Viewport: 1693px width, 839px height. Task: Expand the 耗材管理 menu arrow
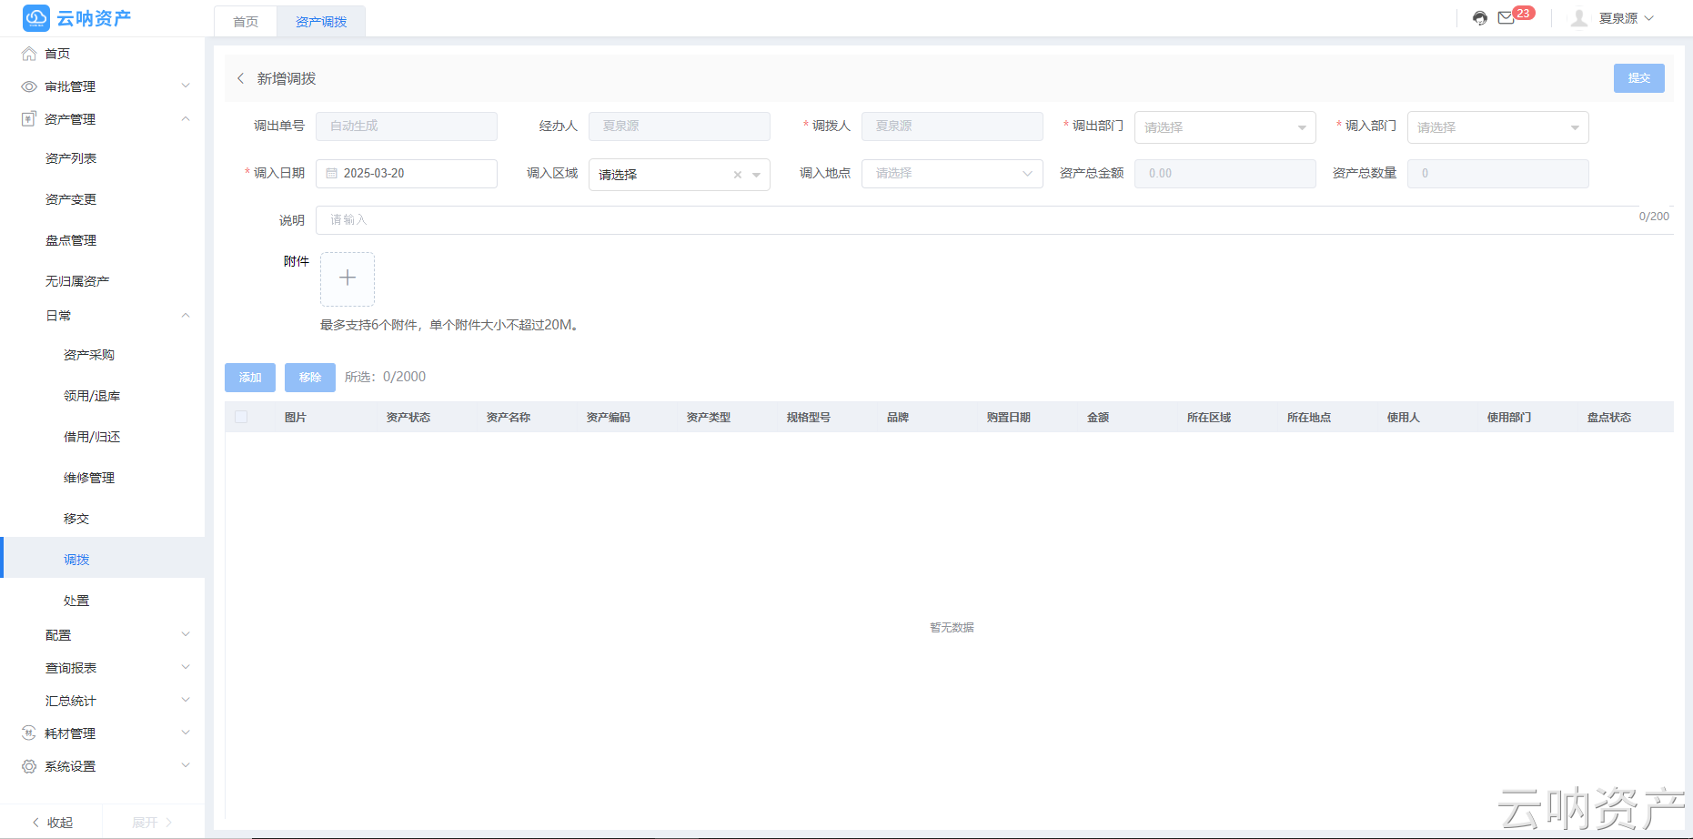(186, 733)
